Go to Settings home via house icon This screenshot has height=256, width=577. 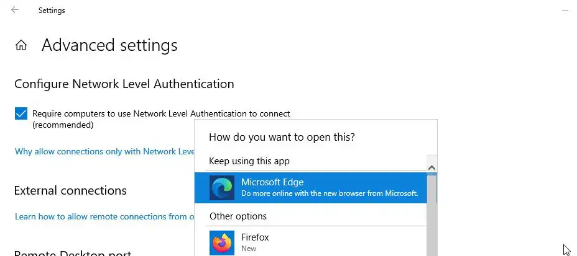coord(21,45)
